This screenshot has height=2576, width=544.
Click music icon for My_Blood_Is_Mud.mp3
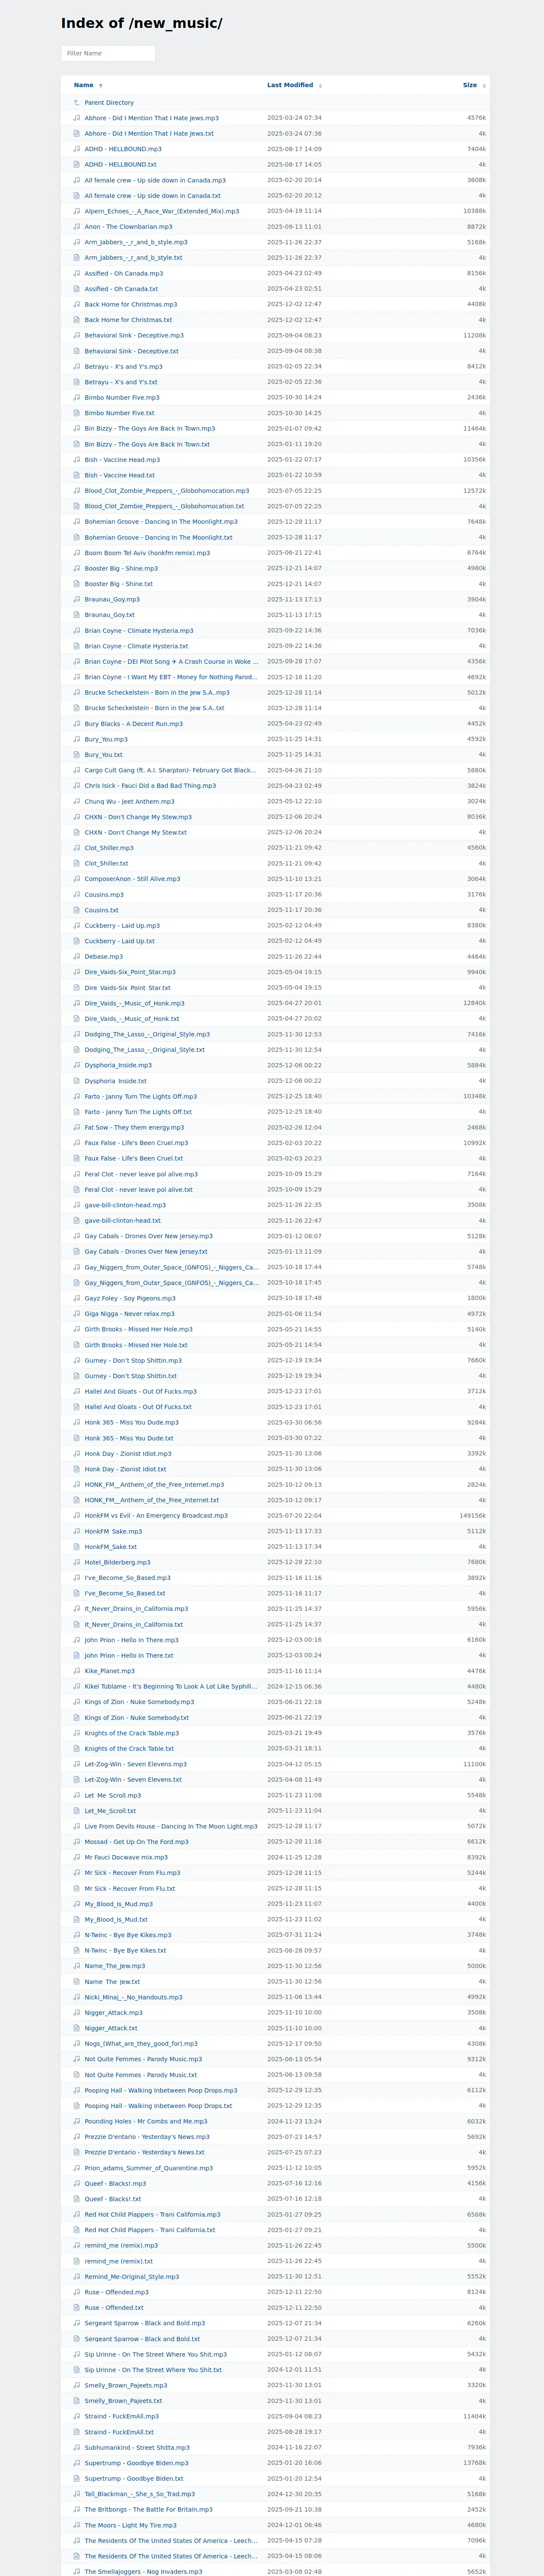tap(76, 1904)
